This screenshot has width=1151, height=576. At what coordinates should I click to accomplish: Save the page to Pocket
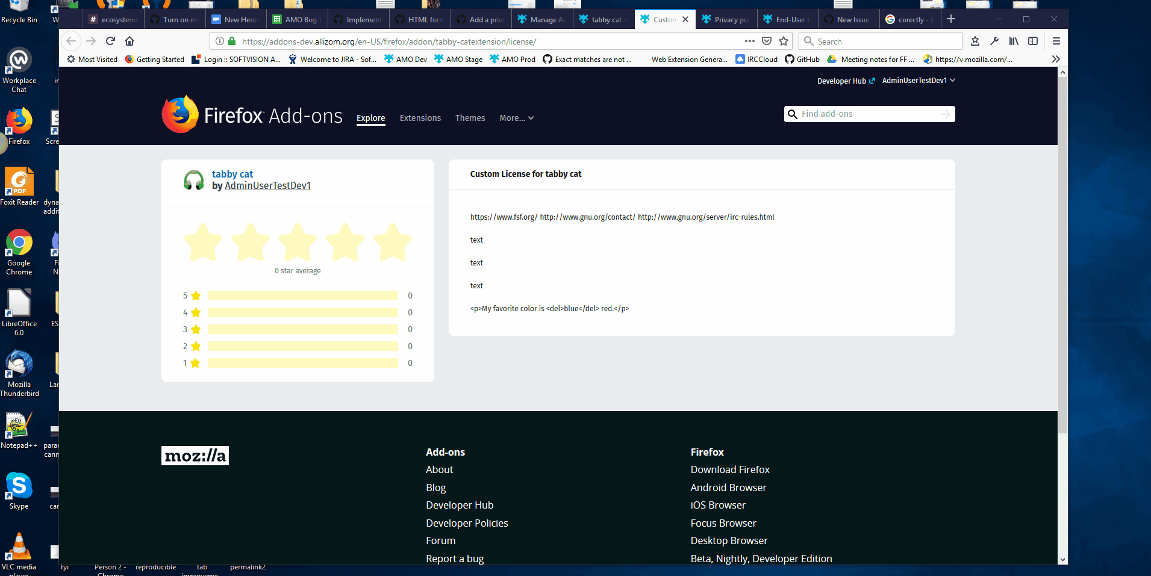click(767, 41)
